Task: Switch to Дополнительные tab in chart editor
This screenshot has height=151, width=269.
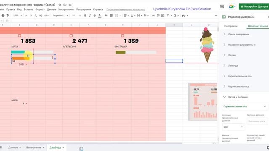Action: tap(258, 26)
